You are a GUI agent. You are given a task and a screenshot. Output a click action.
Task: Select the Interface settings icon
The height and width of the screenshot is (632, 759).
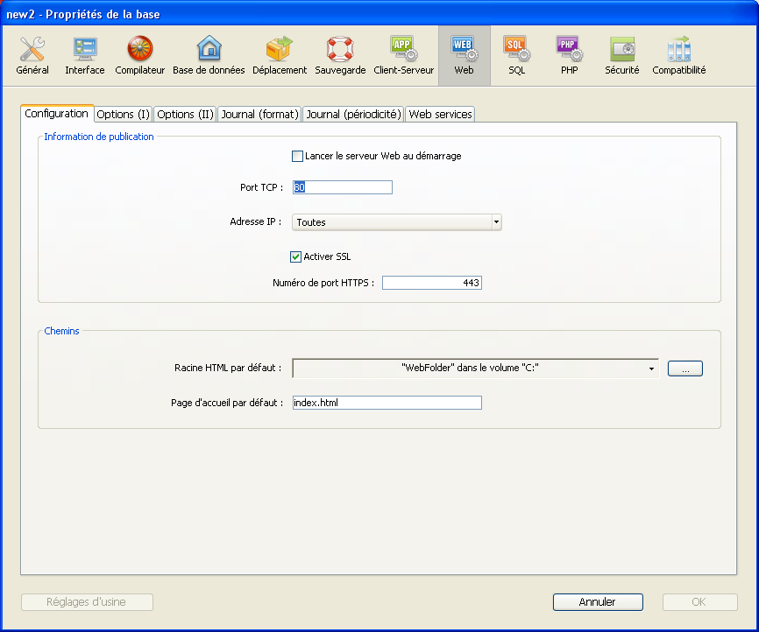coord(84,55)
